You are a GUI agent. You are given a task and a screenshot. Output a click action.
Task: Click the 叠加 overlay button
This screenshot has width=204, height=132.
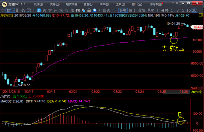(x=141, y=10)
